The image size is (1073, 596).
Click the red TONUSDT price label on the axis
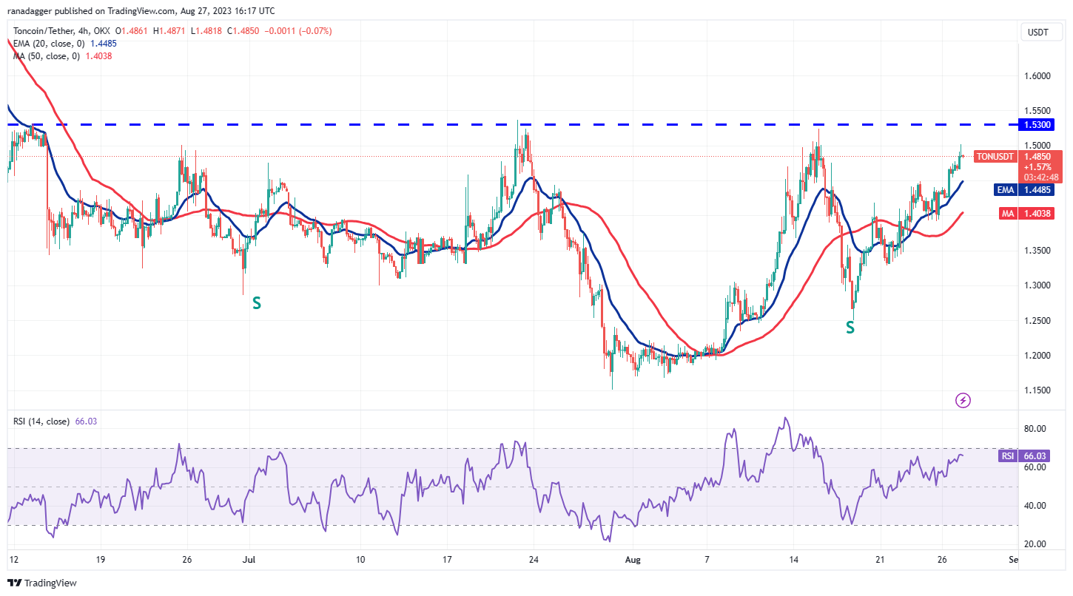click(x=995, y=157)
